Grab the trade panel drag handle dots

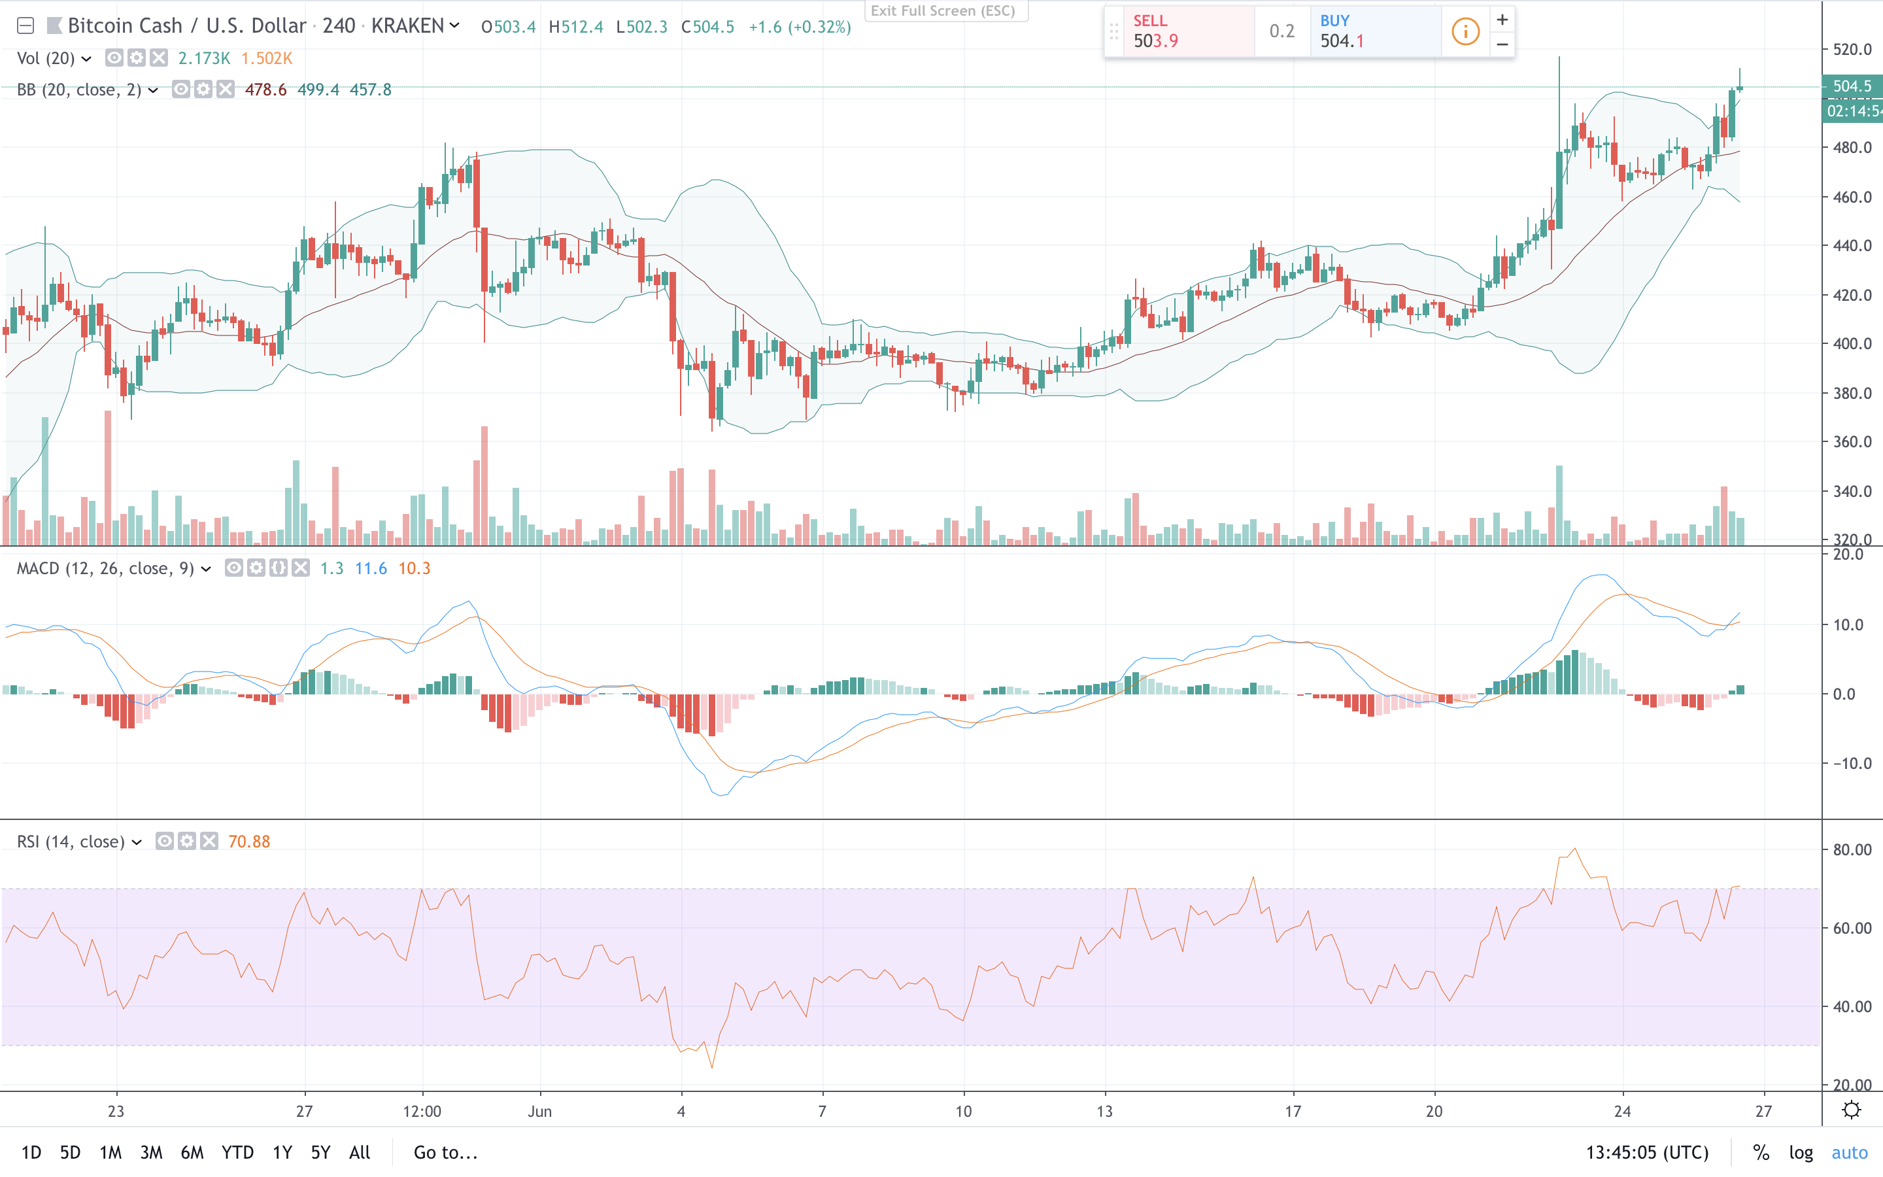pyautogui.click(x=1114, y=32)
